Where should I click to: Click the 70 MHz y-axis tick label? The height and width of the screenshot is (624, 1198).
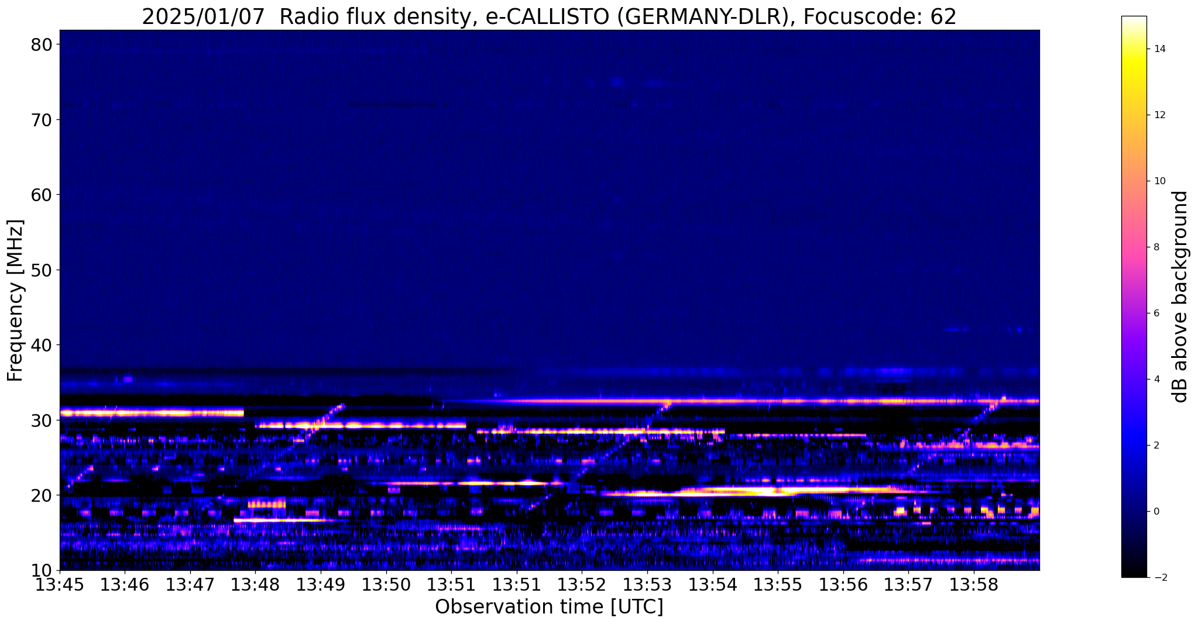[41, 120]
